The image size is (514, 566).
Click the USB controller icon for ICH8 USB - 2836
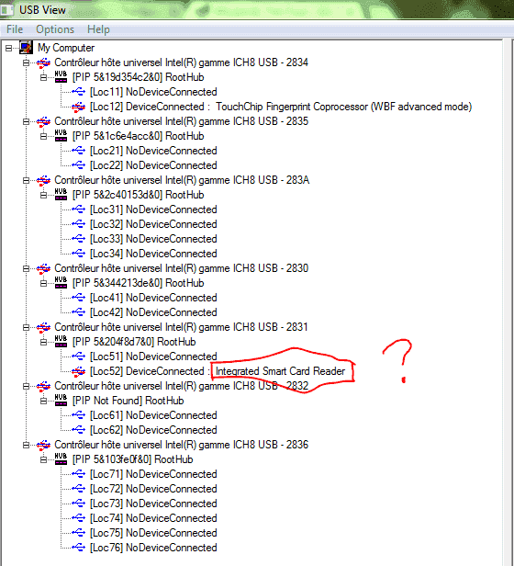[x=43, y=445]
